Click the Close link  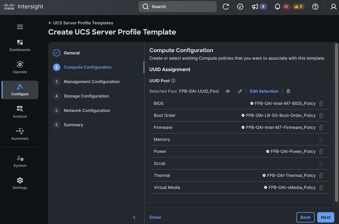coord(155,217)
